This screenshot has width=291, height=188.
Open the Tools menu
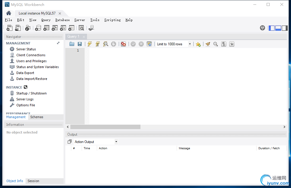point(95,20)
